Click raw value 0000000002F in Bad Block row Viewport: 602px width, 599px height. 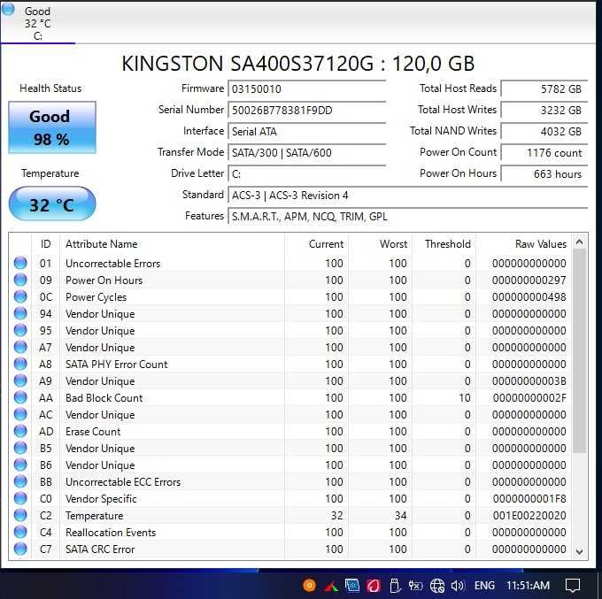[x=529, y=398]
